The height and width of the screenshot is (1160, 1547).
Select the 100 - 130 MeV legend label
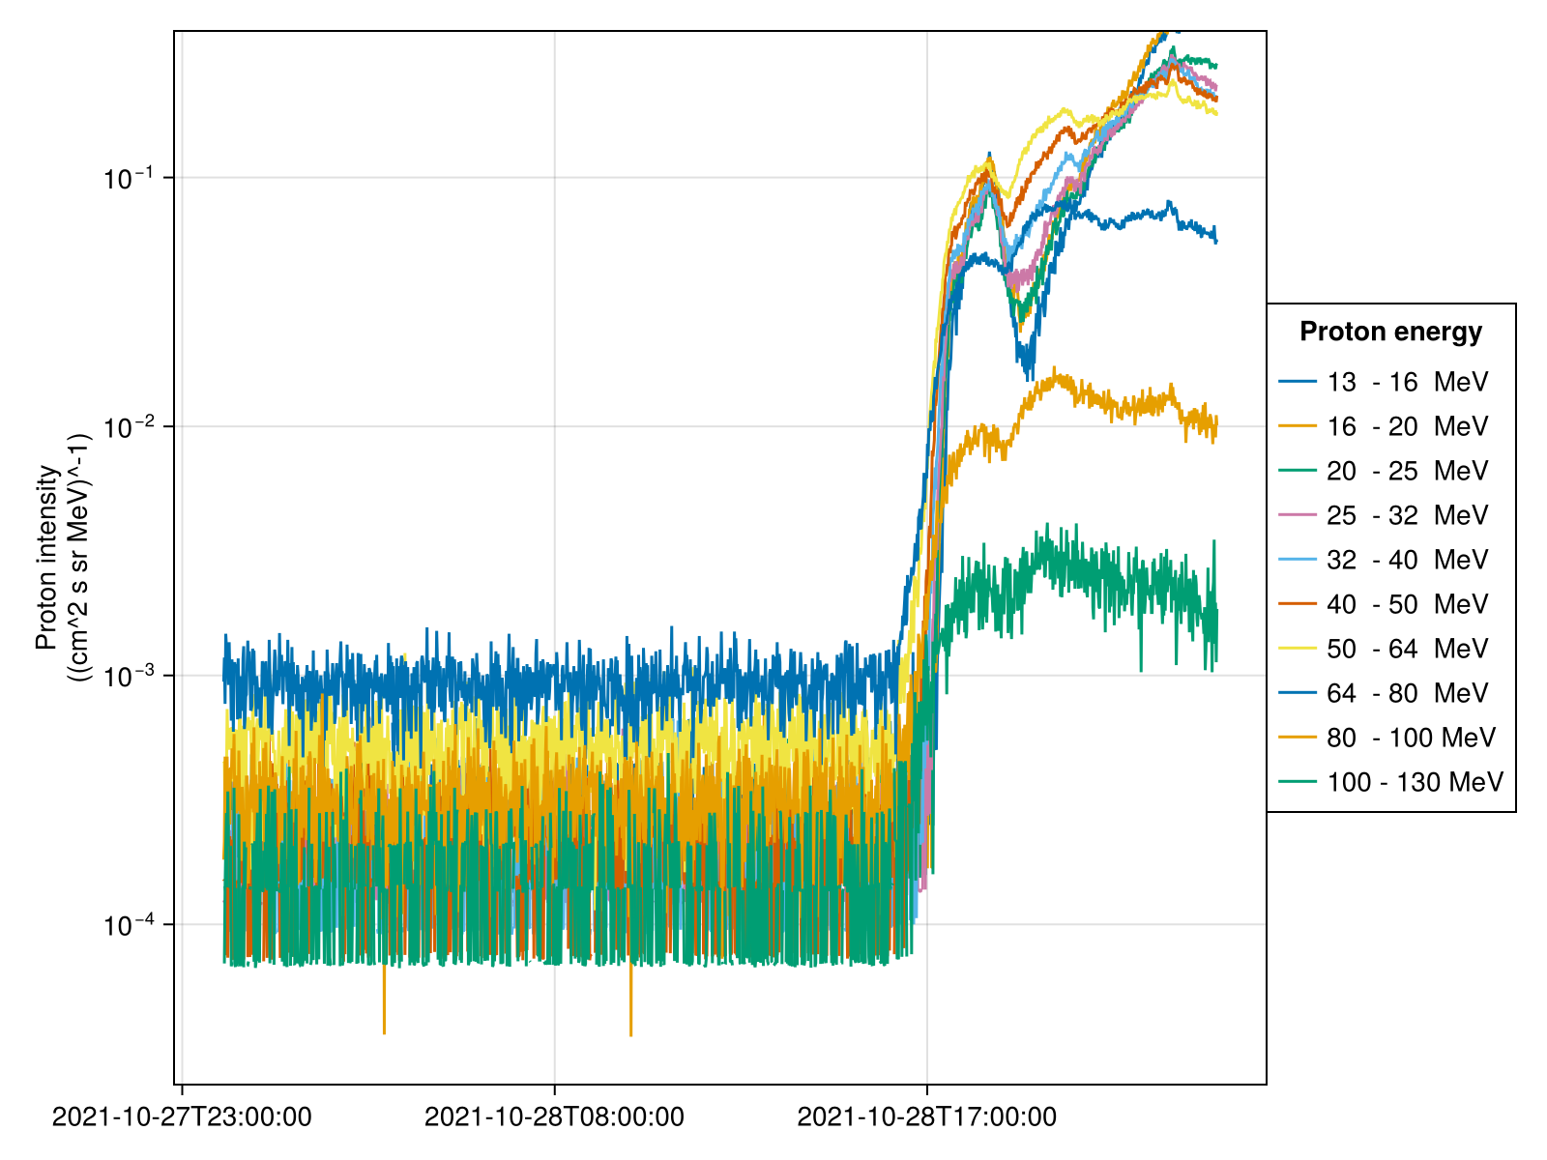click(1415, 782)
